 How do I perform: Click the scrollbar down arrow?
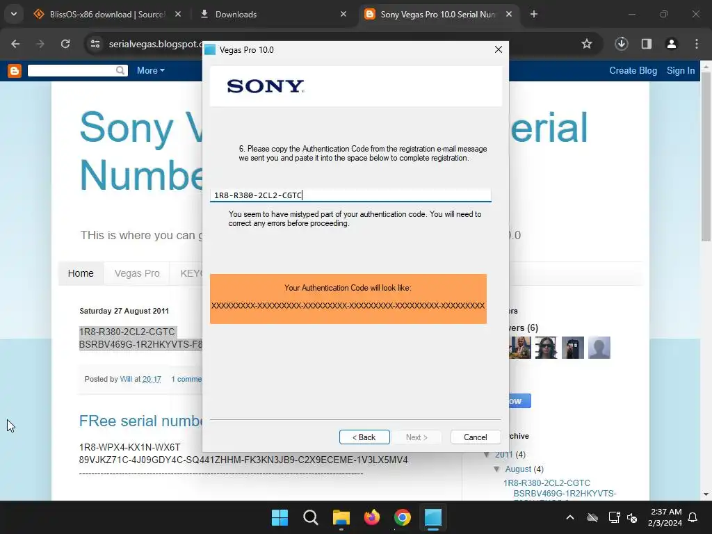(706, 494)
